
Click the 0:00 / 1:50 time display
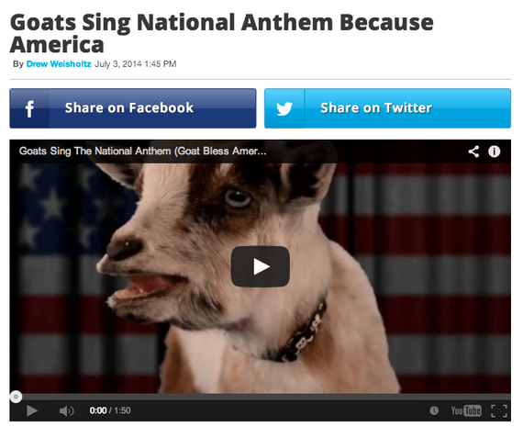110,410
